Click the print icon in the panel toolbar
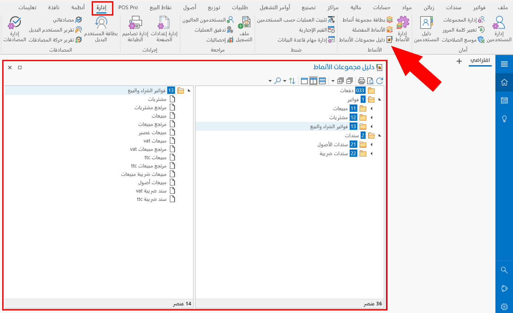 coord(361,81)
